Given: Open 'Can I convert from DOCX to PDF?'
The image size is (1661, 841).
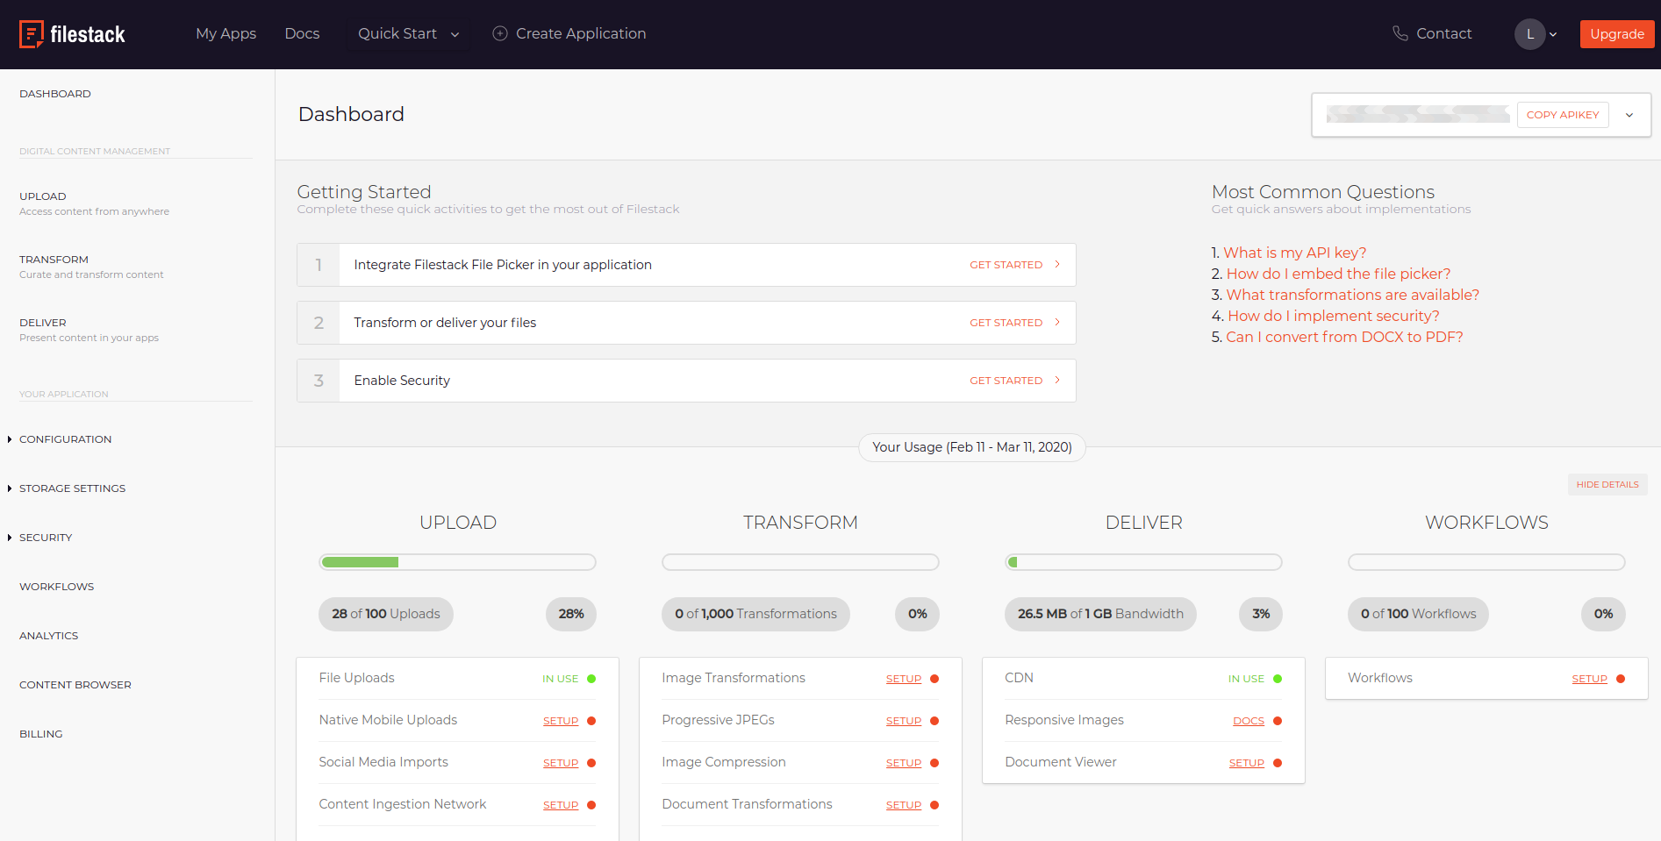Looking at the screenshot, I should (1344, 337).
